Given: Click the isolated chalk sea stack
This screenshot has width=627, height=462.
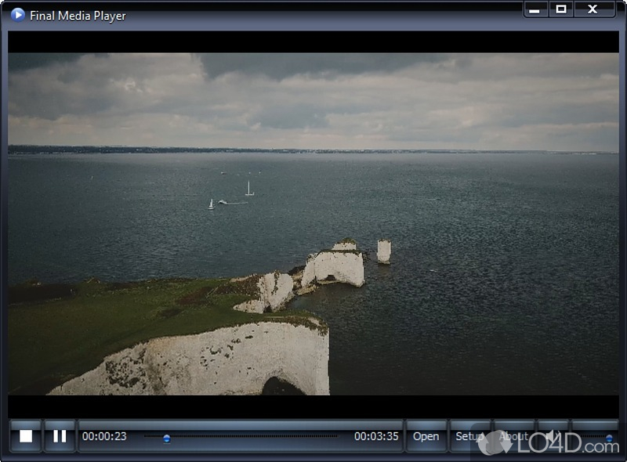Looking at the screenshot, I should (383, 251).
